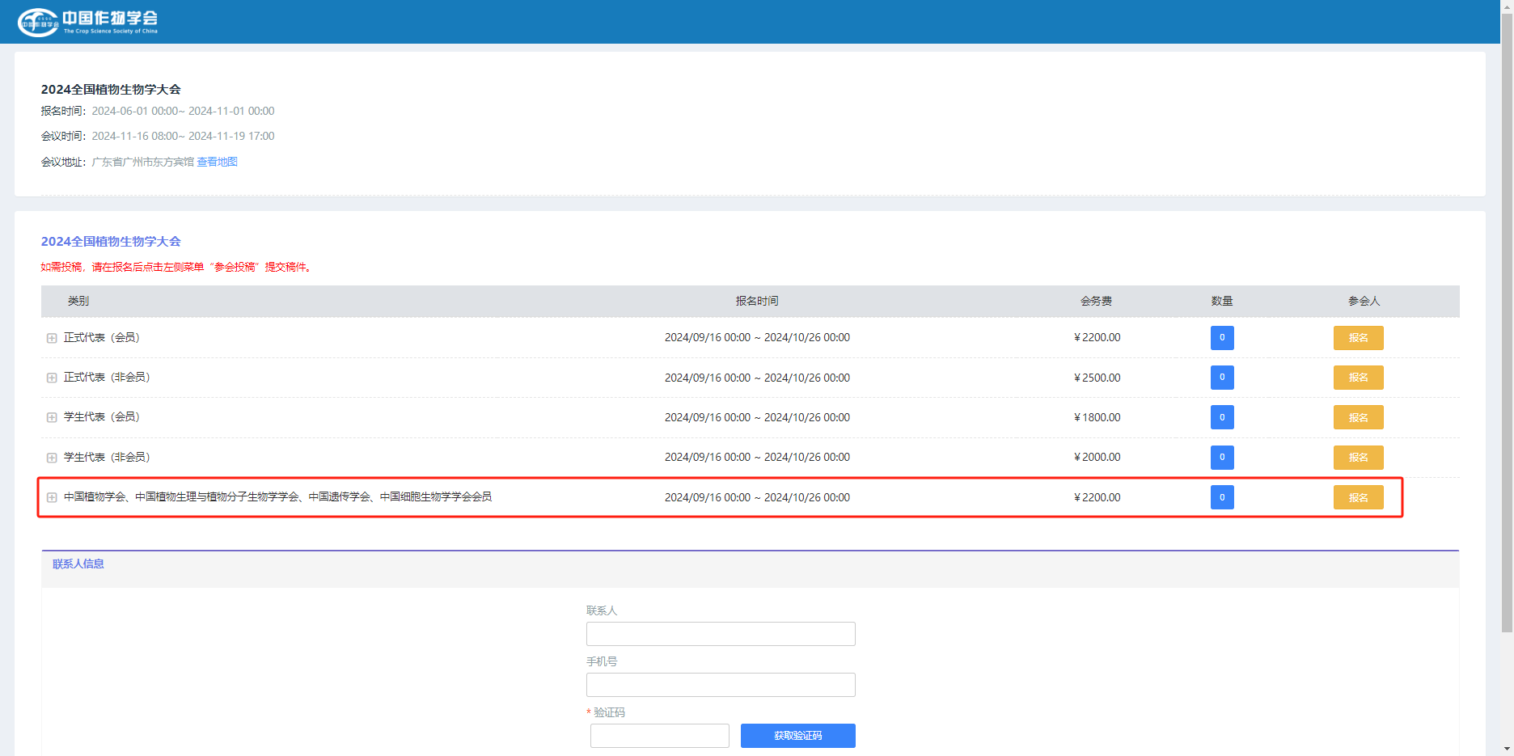Viewport: 1514px width, 756px height.
Task: Click 报名 for the ¥2200 societies member row
Action: coord(1358,497)
